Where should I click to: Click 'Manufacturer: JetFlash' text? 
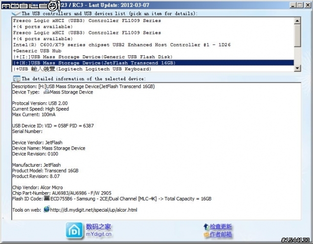click(x=37, y=165)
